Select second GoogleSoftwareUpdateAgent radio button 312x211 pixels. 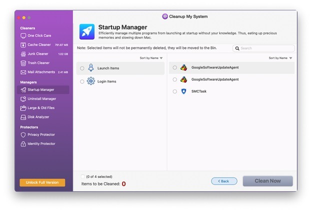[174, 79]
